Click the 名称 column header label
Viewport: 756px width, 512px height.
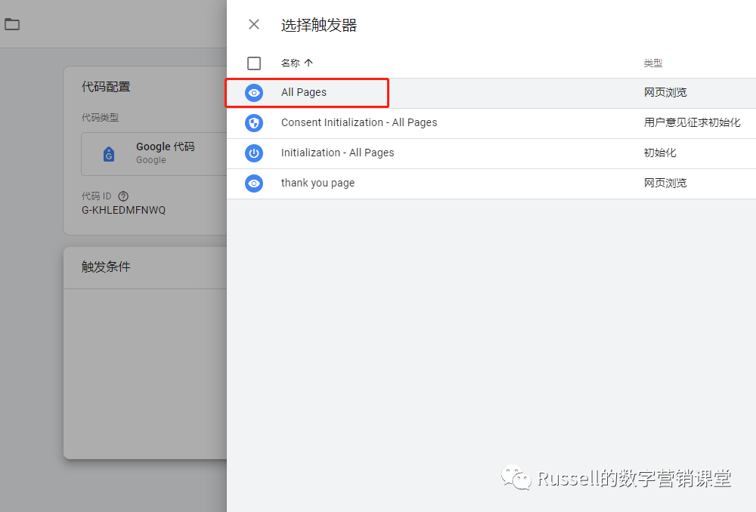(290, 63)
